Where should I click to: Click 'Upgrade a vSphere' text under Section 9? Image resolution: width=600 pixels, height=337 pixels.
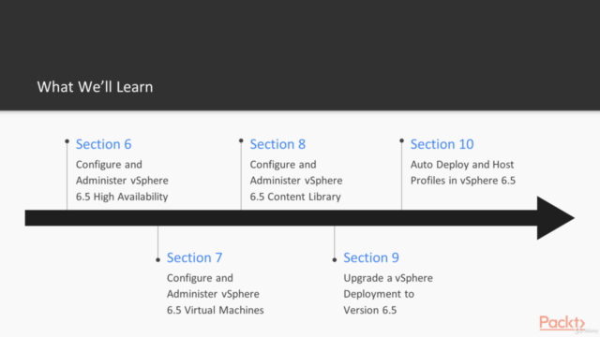pos(388,278)
